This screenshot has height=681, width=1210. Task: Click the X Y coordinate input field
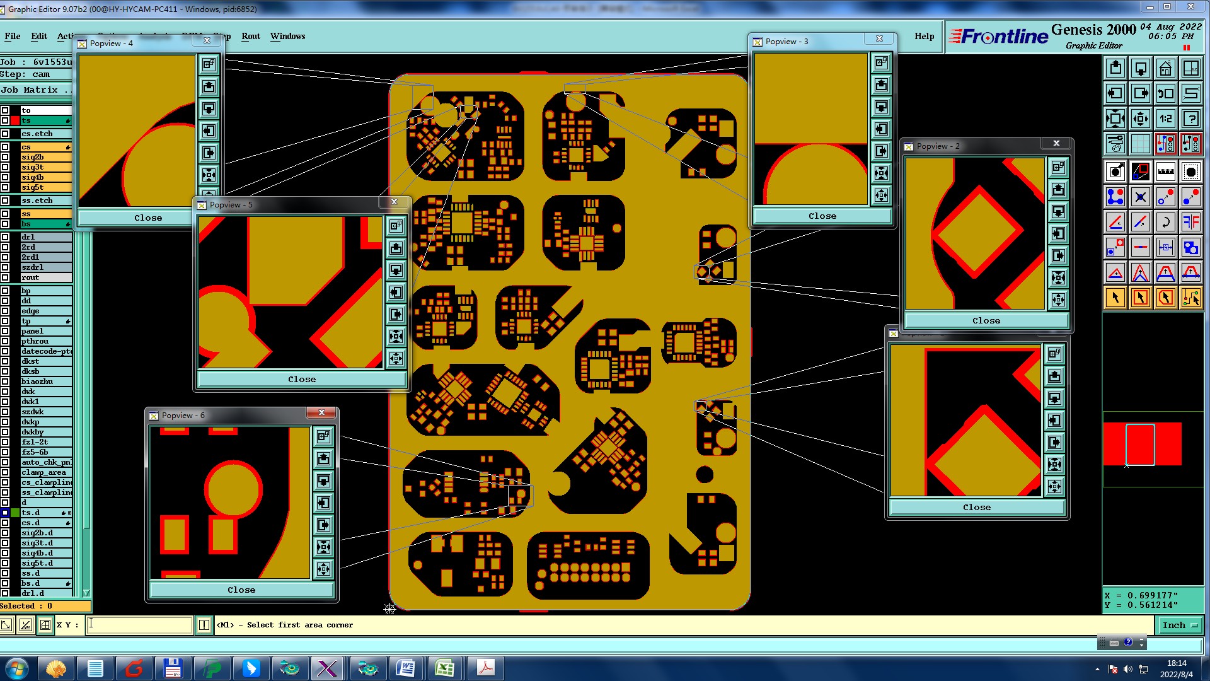[x=139, y=625]
